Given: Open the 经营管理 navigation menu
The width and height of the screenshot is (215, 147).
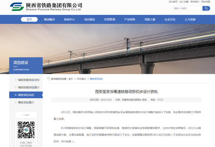Looking at the screenshot, I should (x=109, y=20).
